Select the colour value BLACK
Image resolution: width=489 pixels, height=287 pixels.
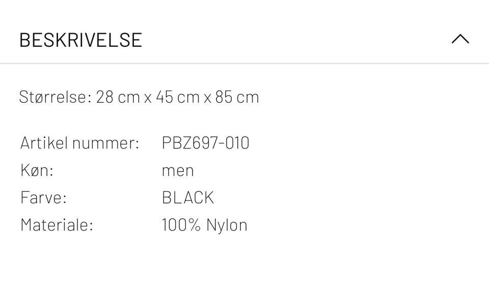(188, 197)
